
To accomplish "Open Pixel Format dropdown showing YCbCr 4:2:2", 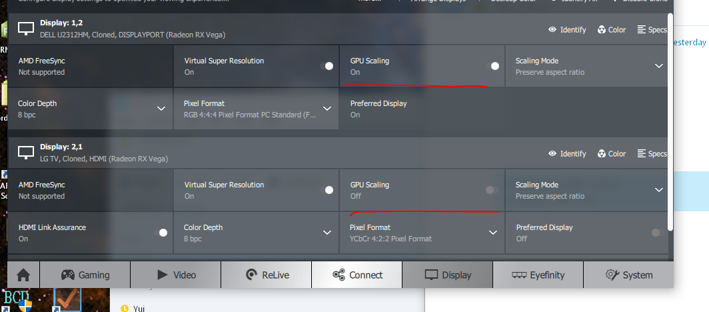I will tap(492, 233).
